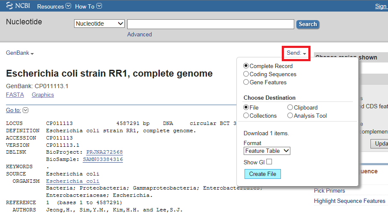Enable the Show GI checkbox

pyautogui.click(x=269, y=162)
